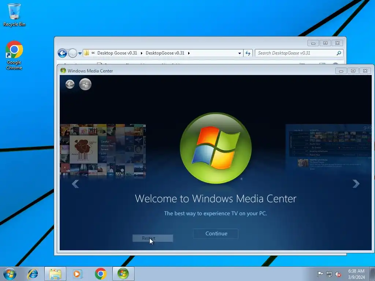Click the network tray icon
This screenshot has height=281, width=375.
[329, 274]
